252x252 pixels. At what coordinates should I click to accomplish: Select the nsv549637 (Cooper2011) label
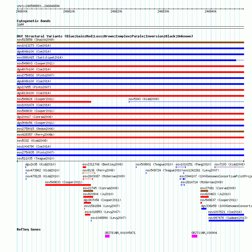pyautogui.click(x=219, y=200)
